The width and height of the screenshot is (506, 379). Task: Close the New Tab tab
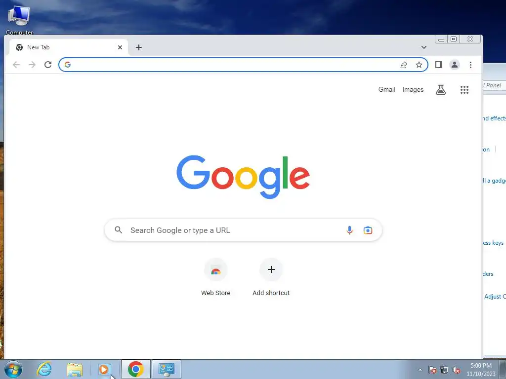point(120,47)
